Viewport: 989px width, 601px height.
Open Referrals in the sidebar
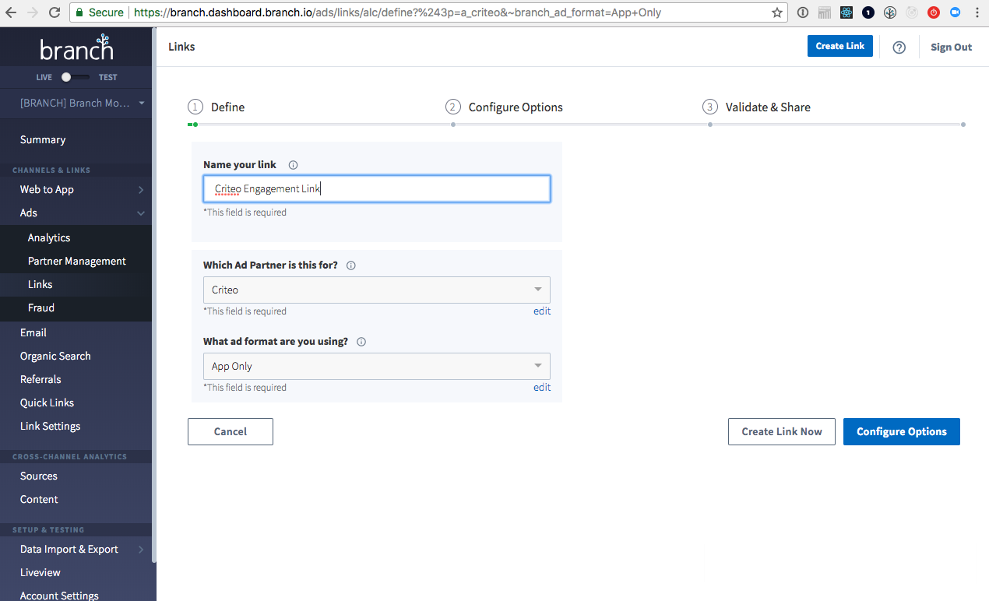click(40, 379)
